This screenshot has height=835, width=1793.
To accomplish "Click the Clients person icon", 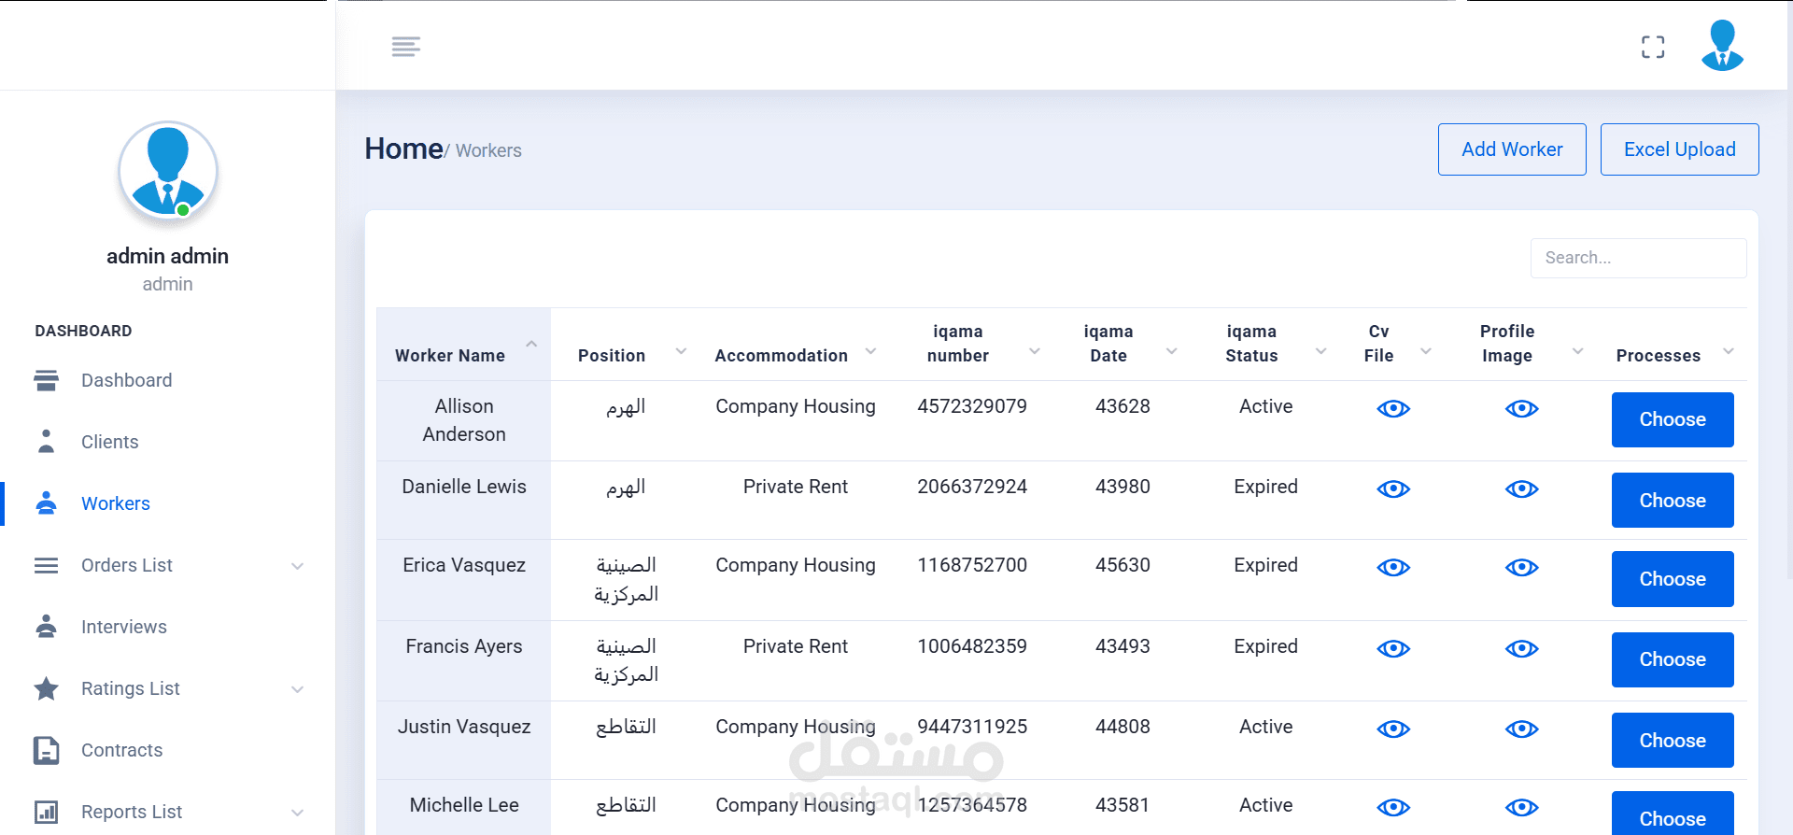I will [x=46, y=442].
